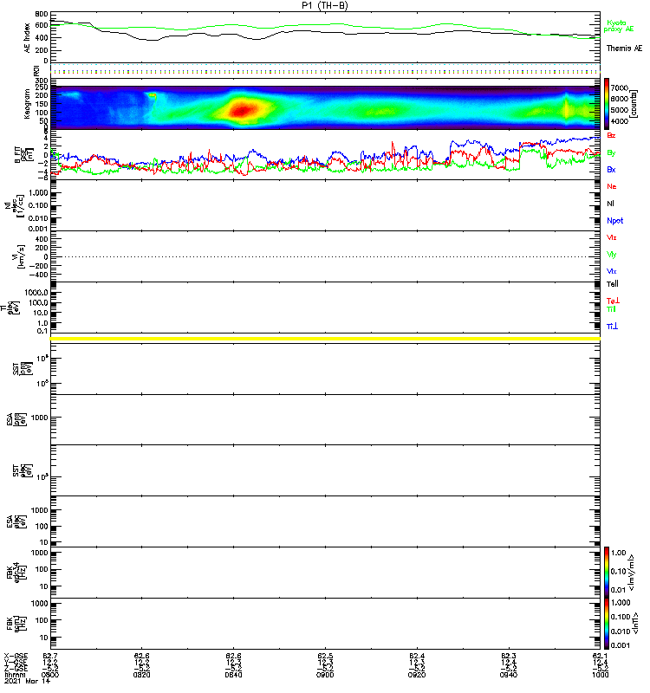Image resolution: width=650 pixels, height=693 pixels.
Task: Click the 800 tick on AE Index axis
Action: click(42, 14)
